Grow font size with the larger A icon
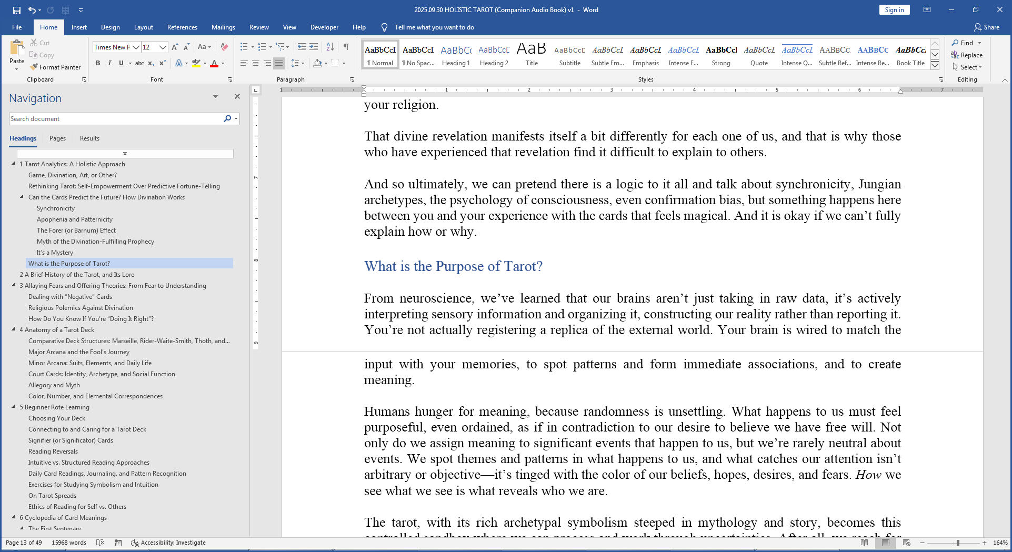Viewport: 1012px width, 552px height. (x=175, y=47)
